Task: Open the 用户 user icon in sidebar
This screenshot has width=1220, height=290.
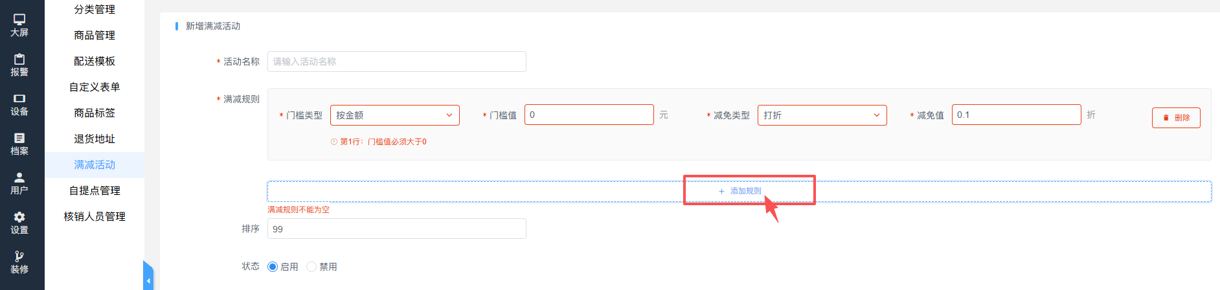Action: click(19, 177)
